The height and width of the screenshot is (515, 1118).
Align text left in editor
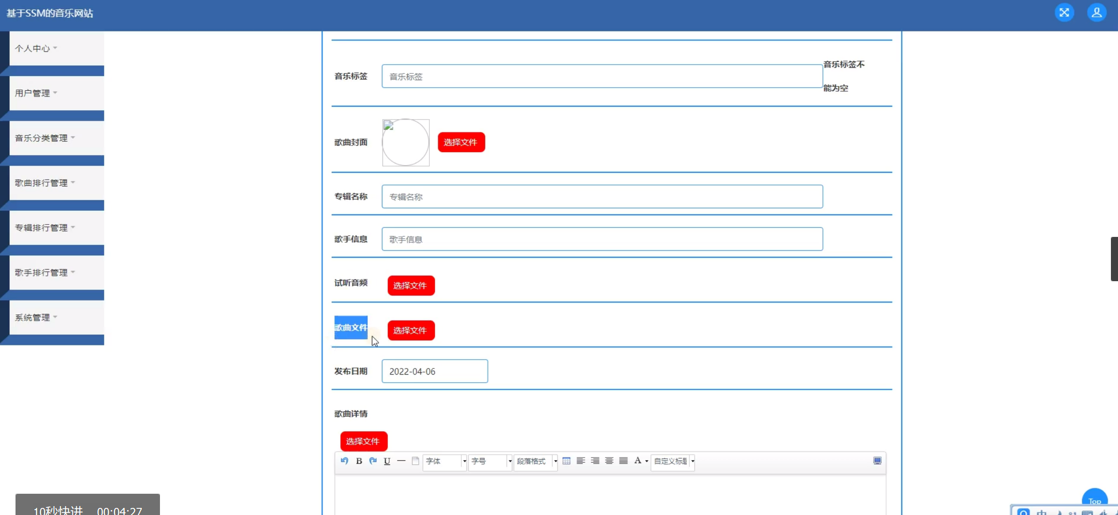point(580,461)
